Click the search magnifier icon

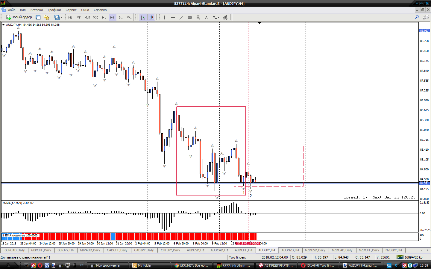(x=417, y=17)
